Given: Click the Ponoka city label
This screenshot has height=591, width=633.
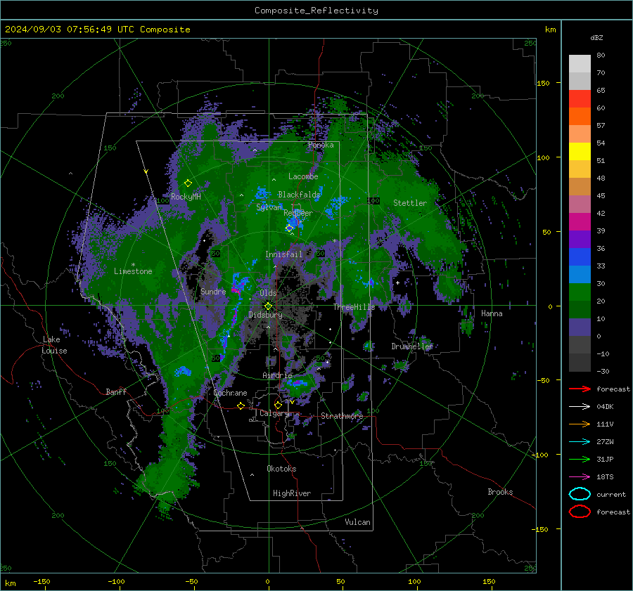Looking at the screenshot, I should tap(321, 145).
